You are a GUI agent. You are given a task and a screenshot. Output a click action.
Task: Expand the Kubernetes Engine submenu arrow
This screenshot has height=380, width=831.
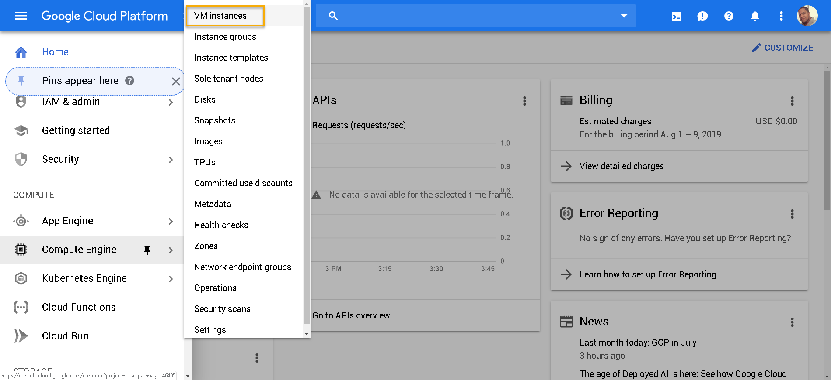pyautogui.click(x=171, y=279)
